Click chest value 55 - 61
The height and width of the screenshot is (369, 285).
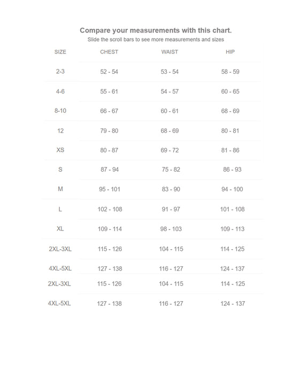point(109,91)
